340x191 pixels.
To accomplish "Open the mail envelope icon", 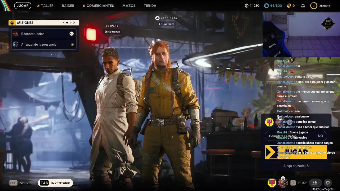I will point(303,6).
